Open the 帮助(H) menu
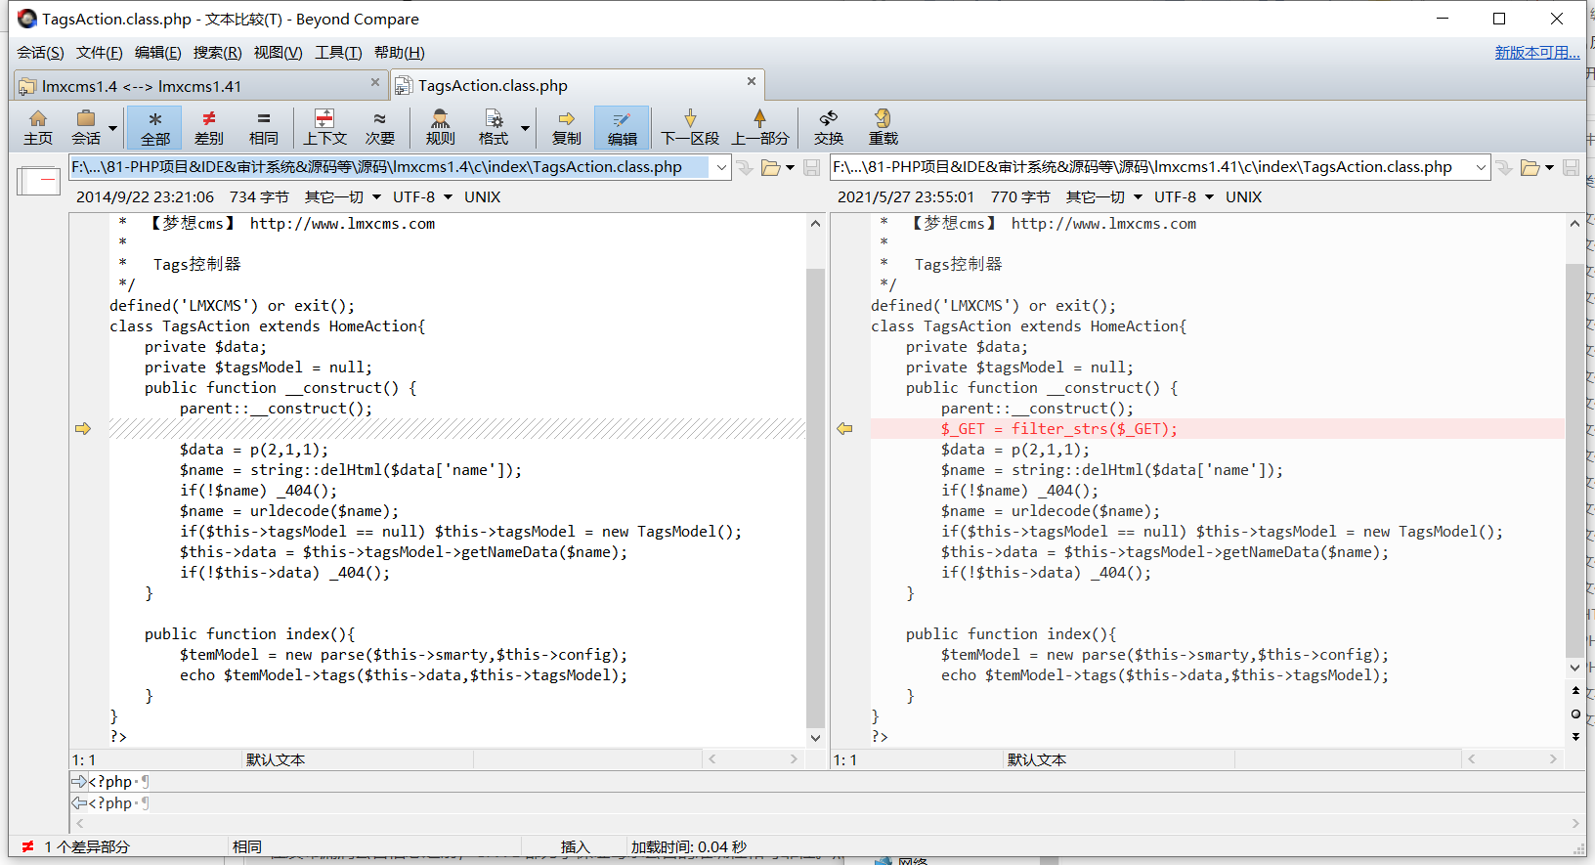 [399, 53]
